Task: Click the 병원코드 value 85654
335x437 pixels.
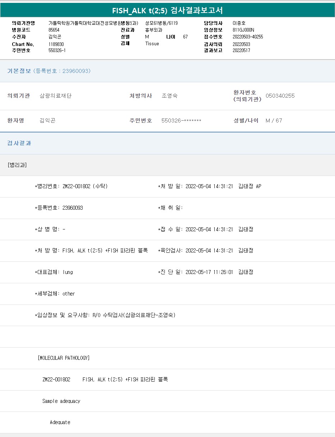Action: (x=54, y=30)
